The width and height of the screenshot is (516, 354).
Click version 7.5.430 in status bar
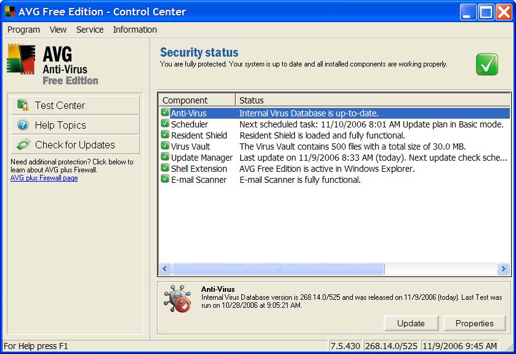(345, 346)
